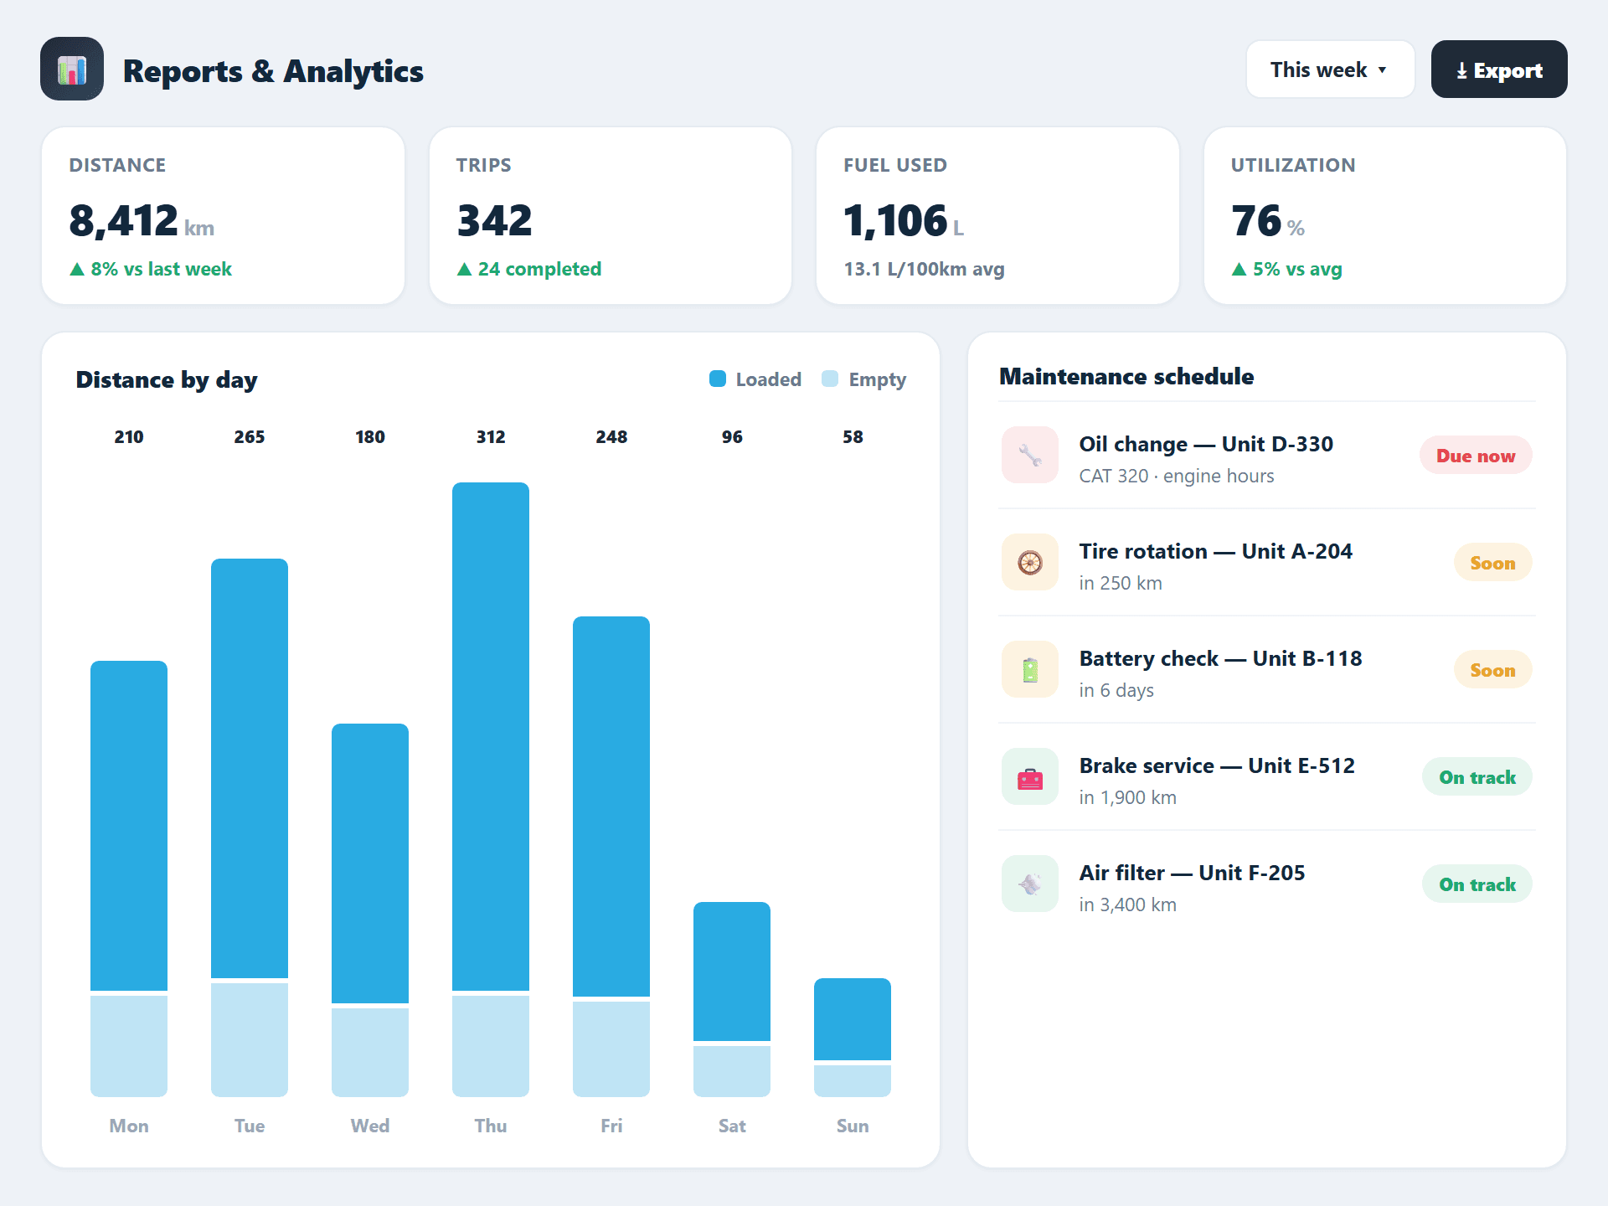Viewport: 1608px width, 1206px height.
Task: Click 'in 6 days' subtitle
Action: point(1116,690)
